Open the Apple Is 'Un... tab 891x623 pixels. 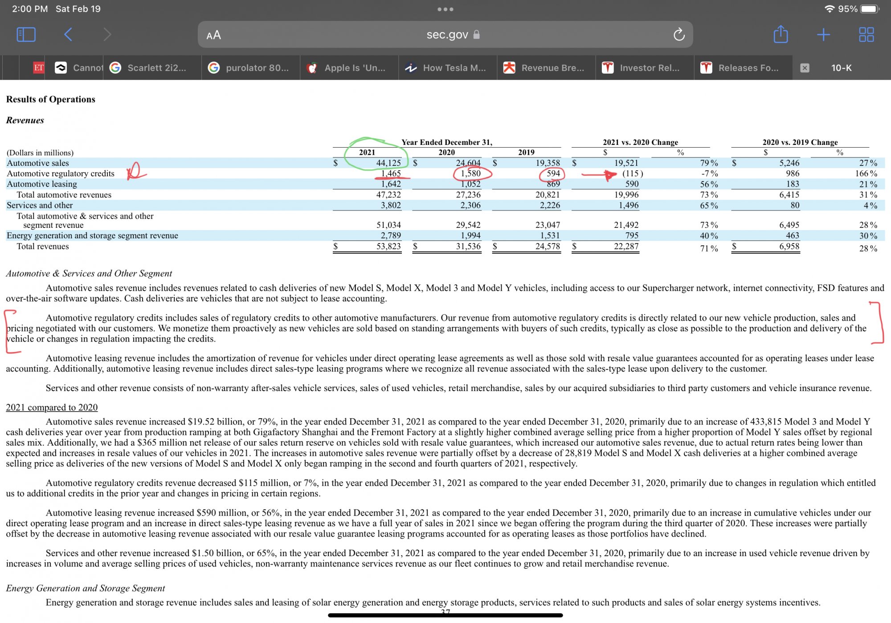(x=349, y=68)
